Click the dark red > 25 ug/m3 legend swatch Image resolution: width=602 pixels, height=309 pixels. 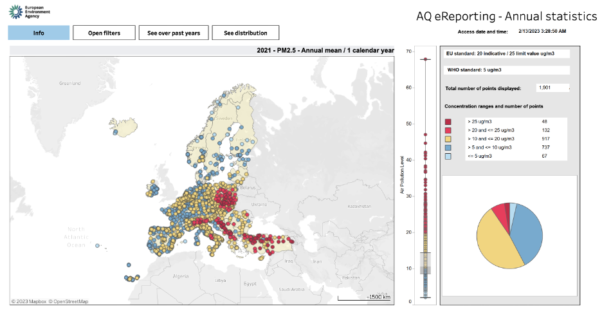coord(448,121)
